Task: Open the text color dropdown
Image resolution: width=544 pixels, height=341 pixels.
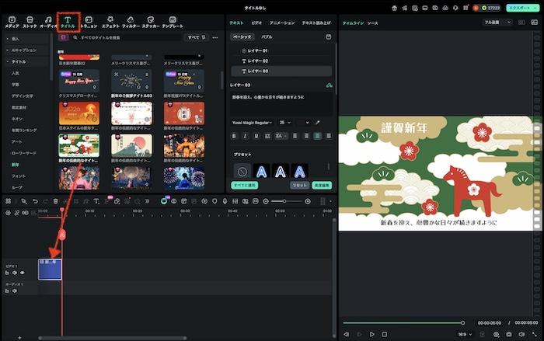Action: [x=303, y=123]
